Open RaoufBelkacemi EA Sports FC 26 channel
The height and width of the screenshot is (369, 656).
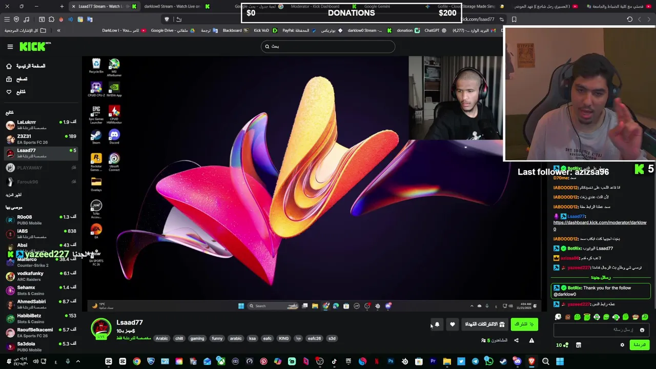[41, 332]
